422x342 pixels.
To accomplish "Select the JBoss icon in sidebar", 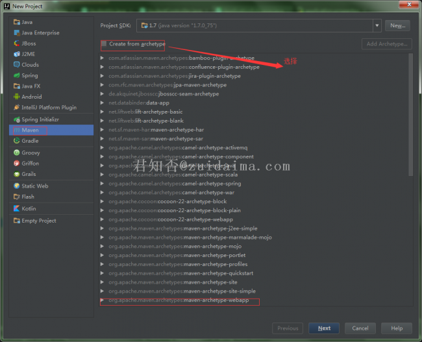I will click(16, 43).
